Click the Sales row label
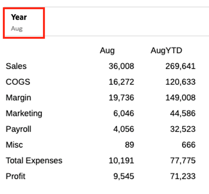This screenshot has height=194, width=209. click(16, 66)
